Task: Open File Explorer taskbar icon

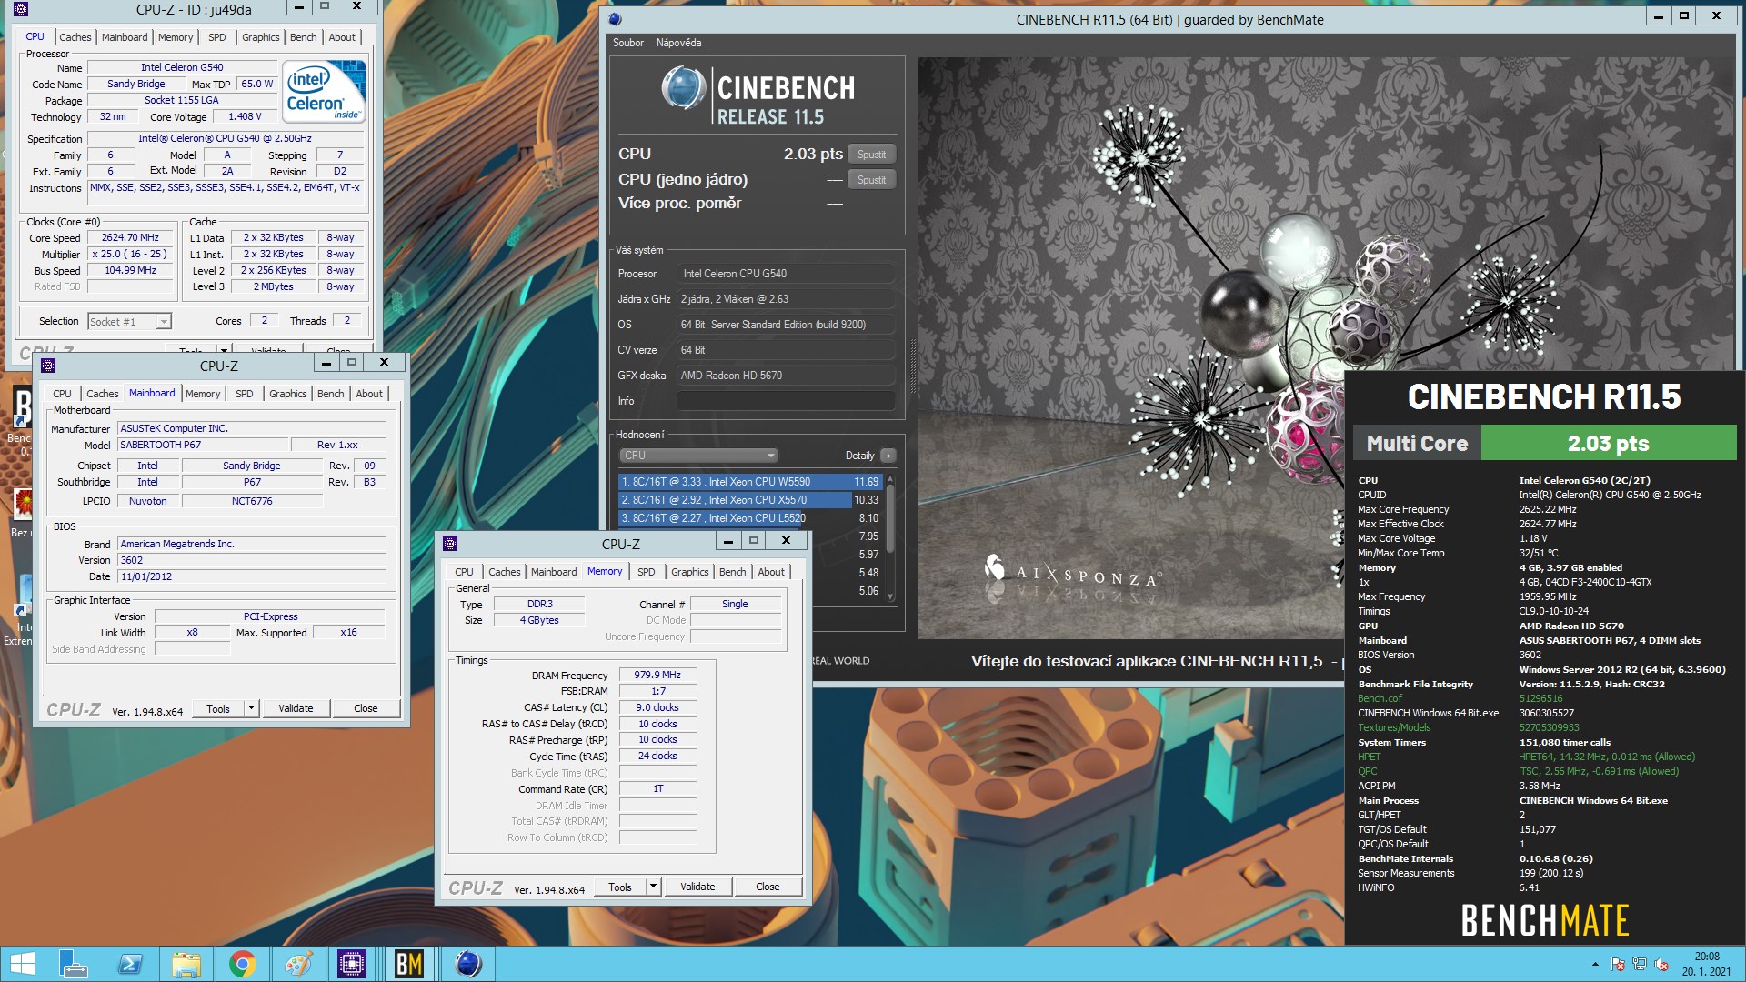Action: [186, 964]
